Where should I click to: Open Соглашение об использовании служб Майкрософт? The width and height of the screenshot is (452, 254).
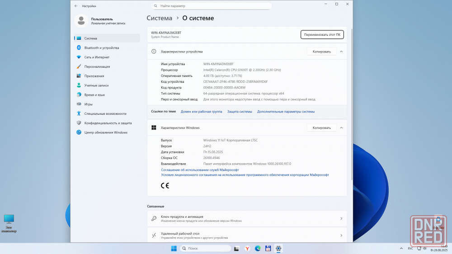pyautogui.click(x=200, y=170)
